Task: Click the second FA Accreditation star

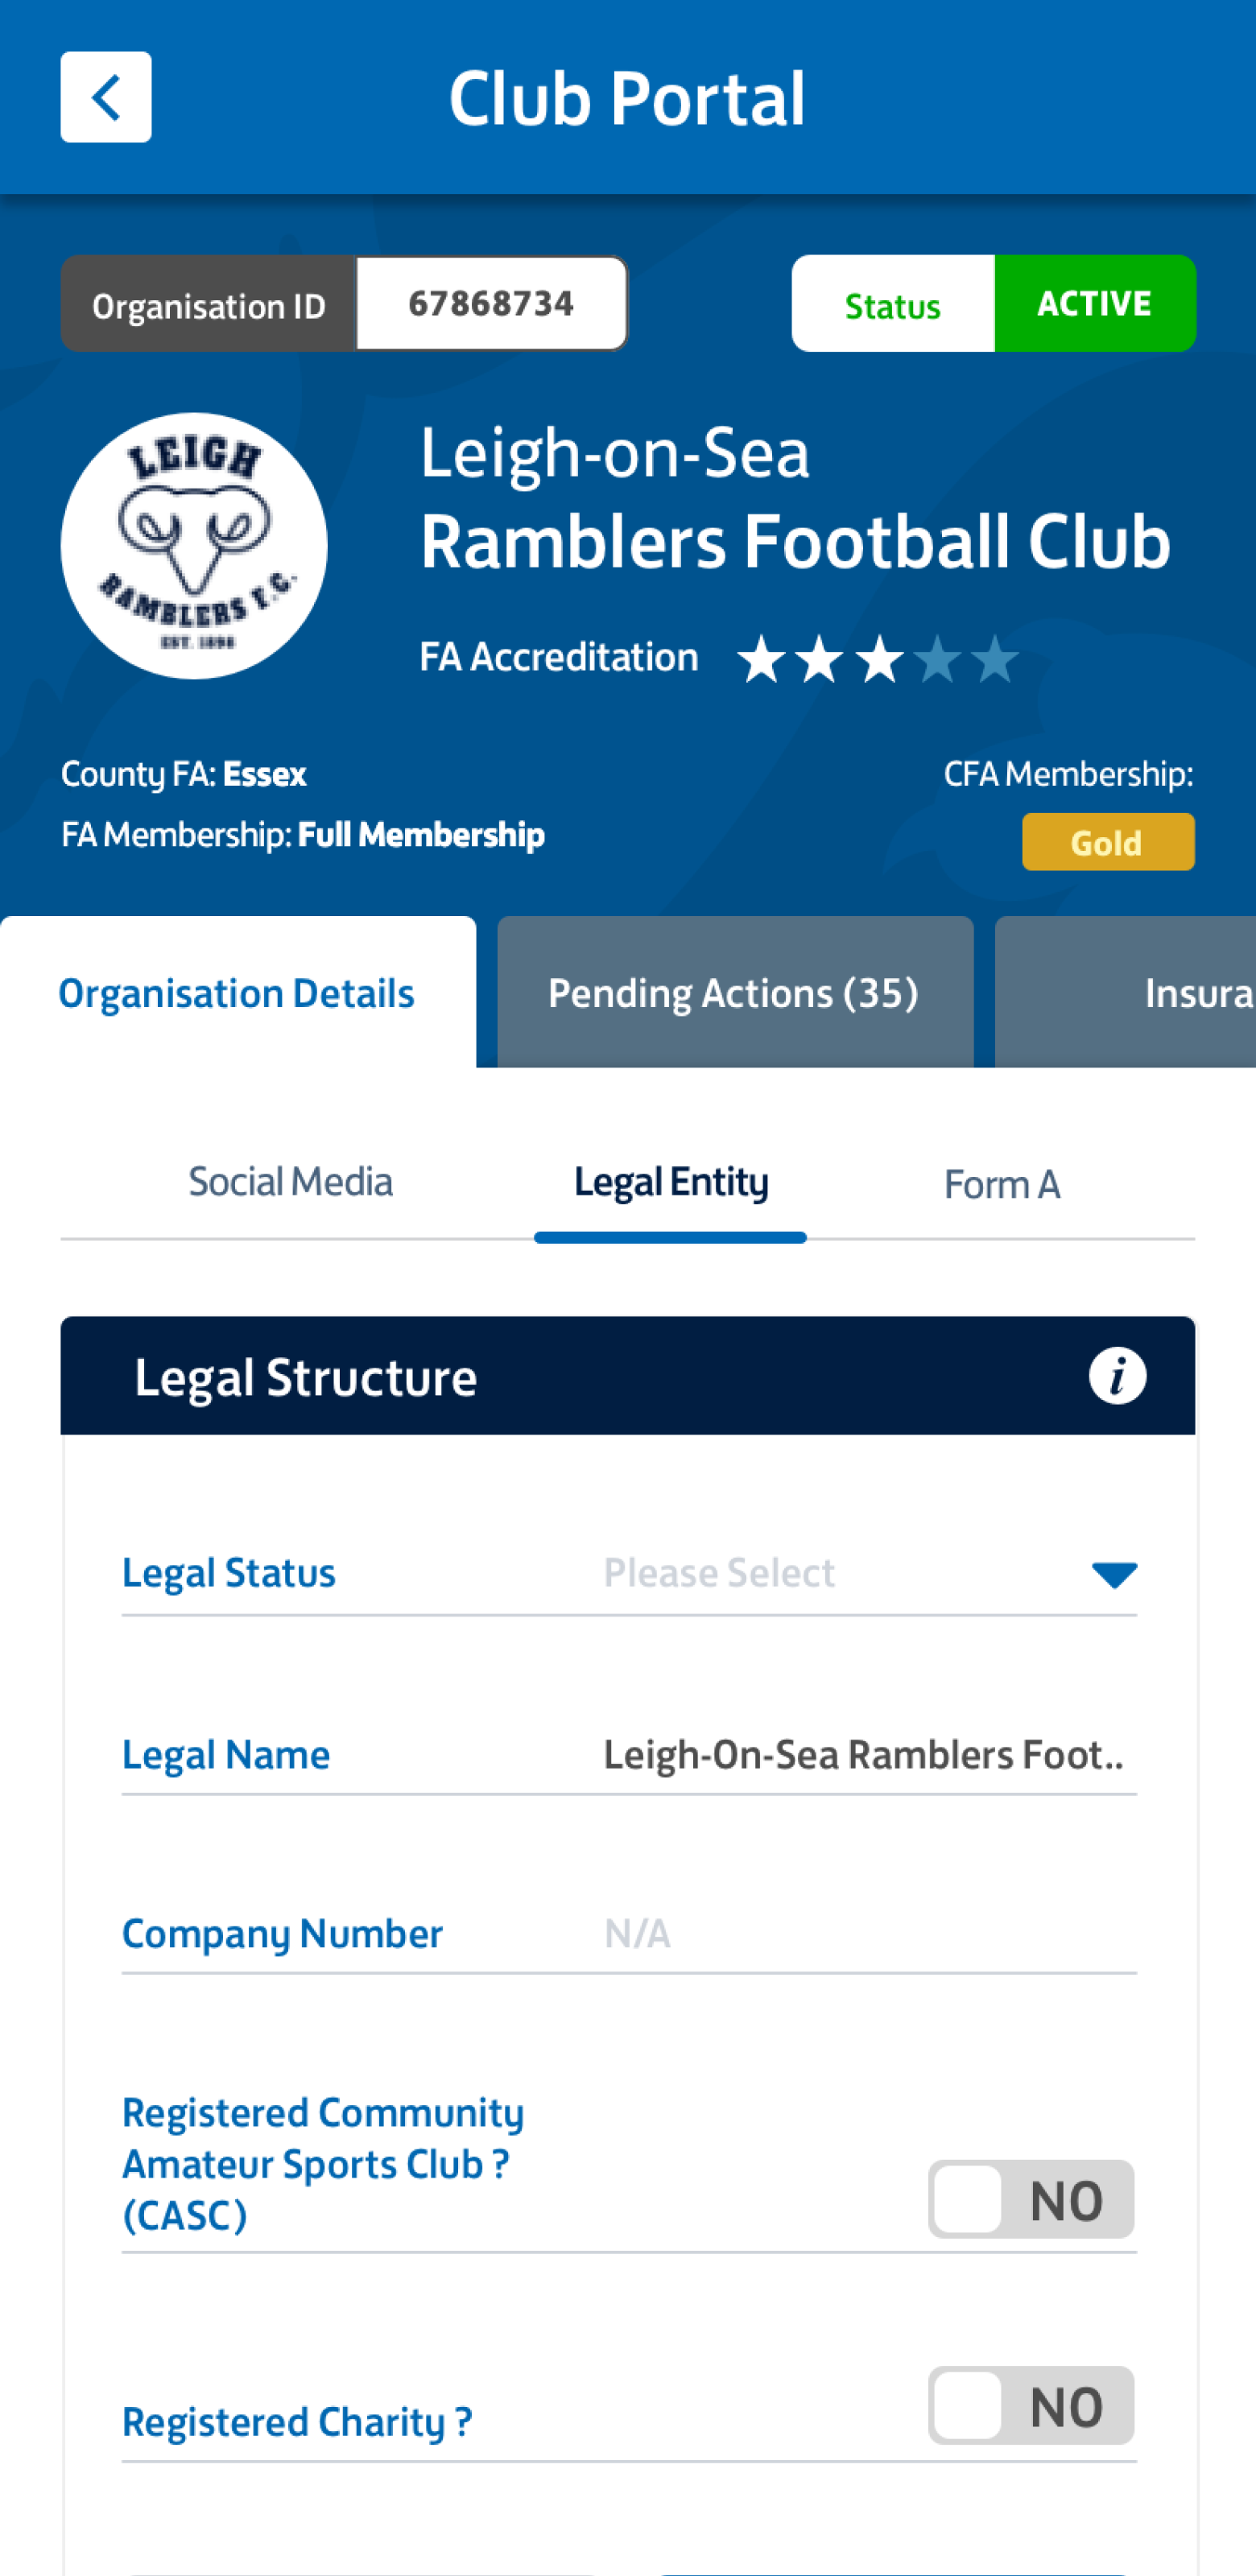Action: click(x=820, y=659)
